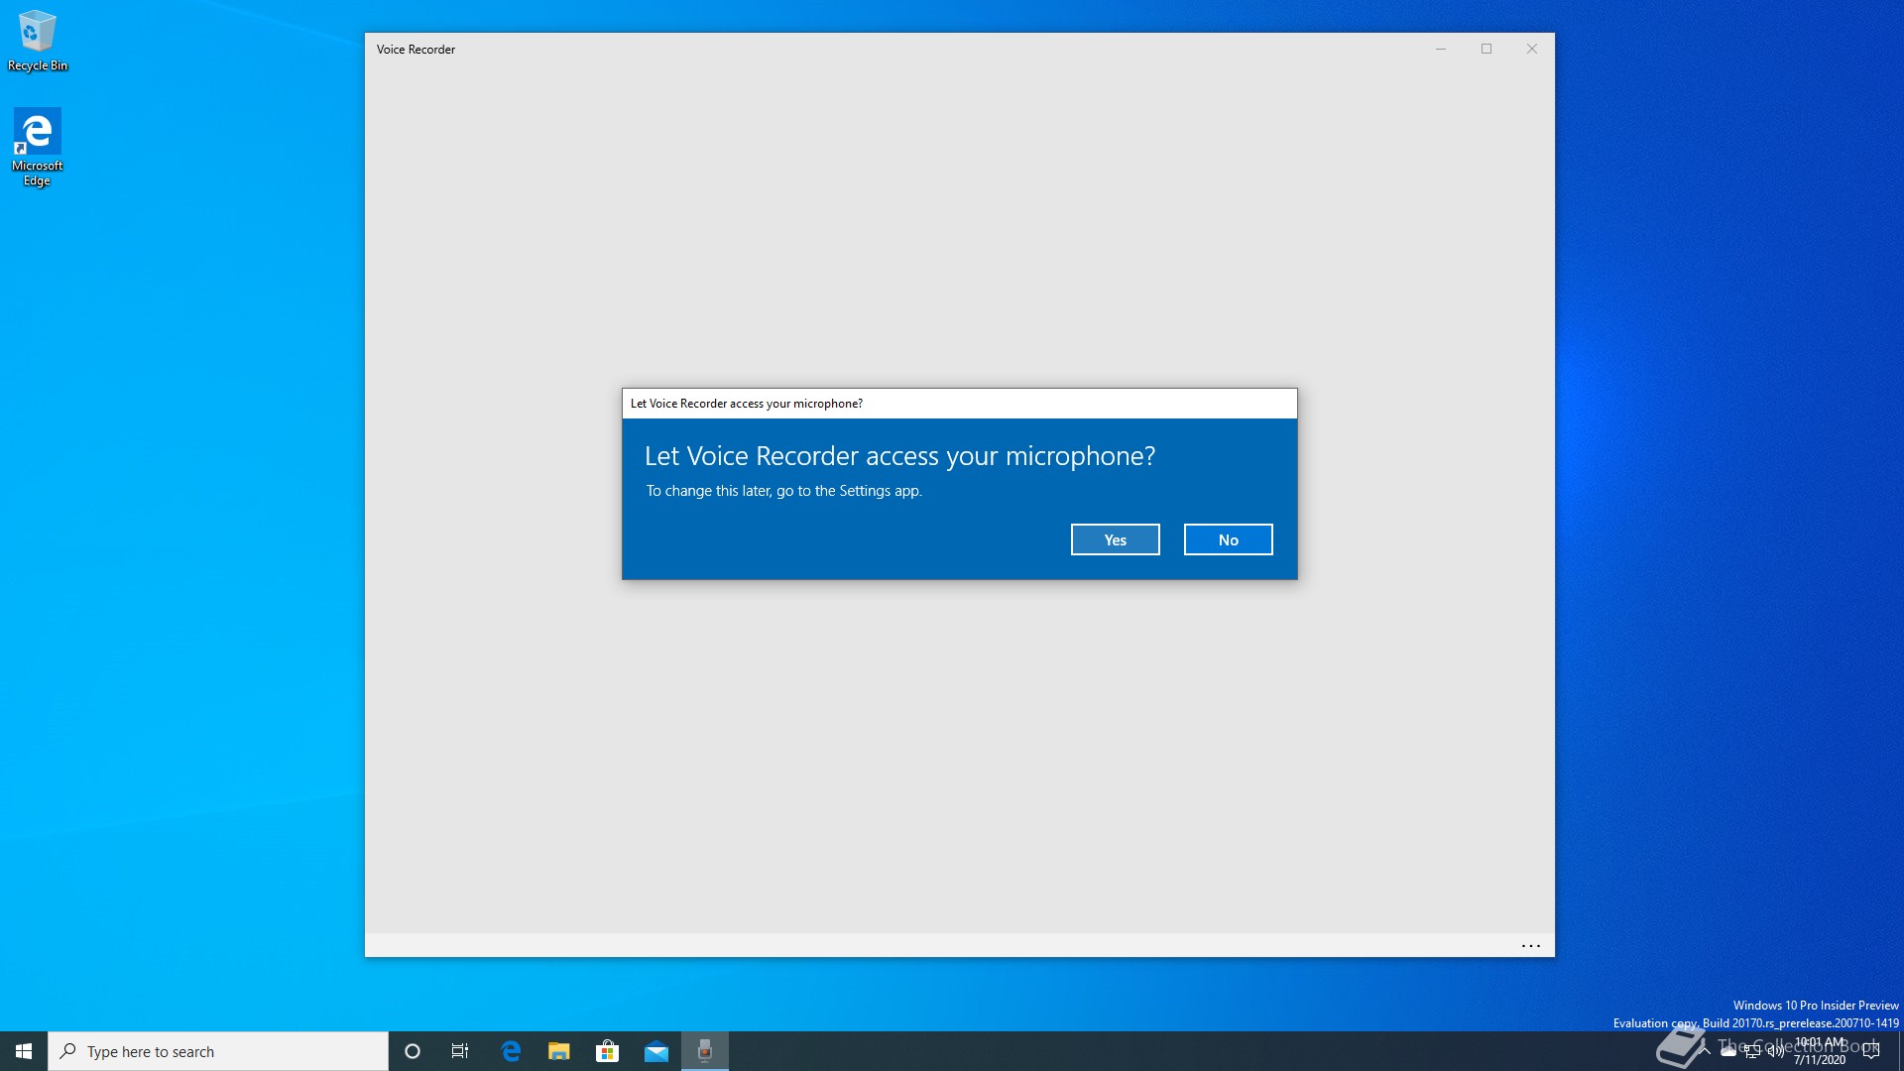
Task: Open the Action Center notifications icon
Action: (1871, 1051)
